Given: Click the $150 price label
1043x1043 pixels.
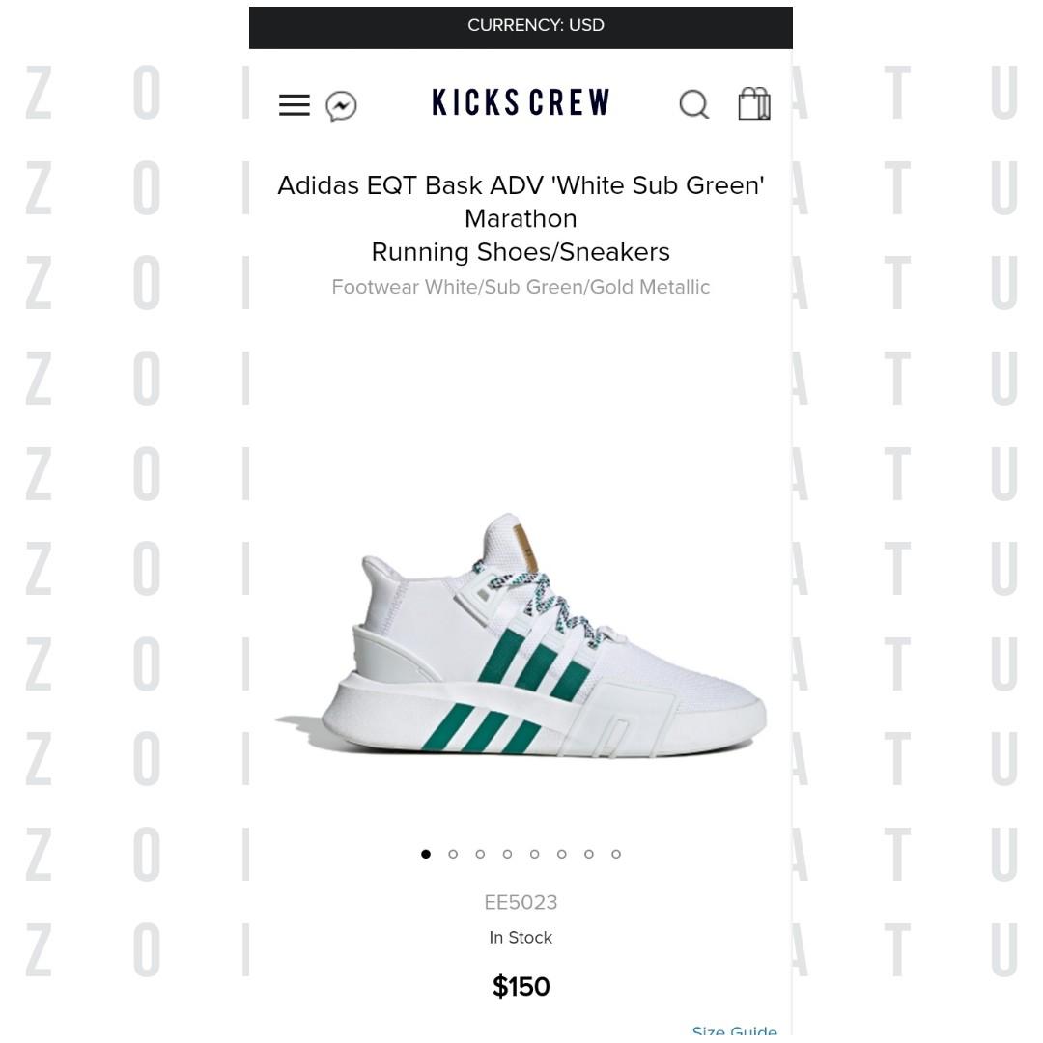Looking at the screenshot, I should (521, 986).
